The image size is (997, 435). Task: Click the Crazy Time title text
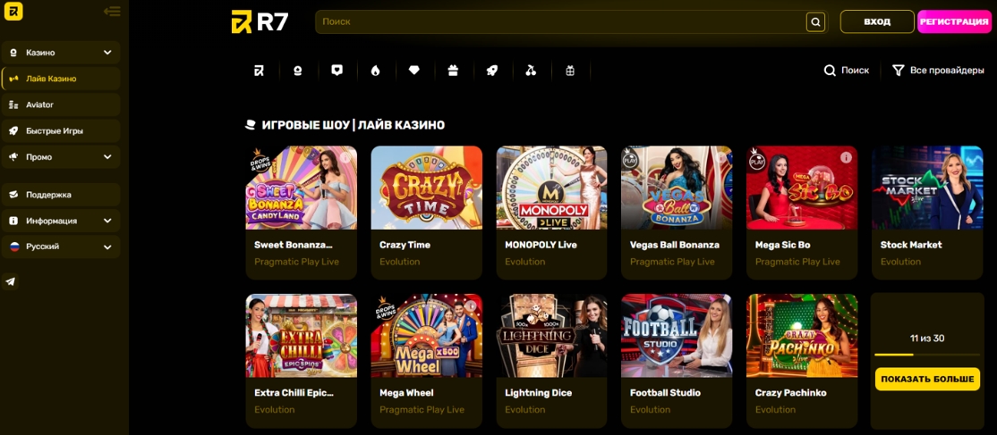pos(405,245)
